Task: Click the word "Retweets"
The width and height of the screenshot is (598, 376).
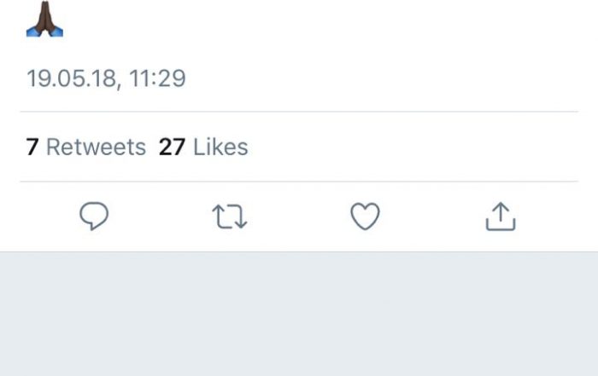Action: (x=96, y=147)
